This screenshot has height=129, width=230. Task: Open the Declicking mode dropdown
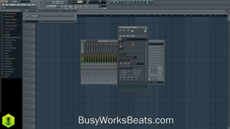click(x=128, y=57)
